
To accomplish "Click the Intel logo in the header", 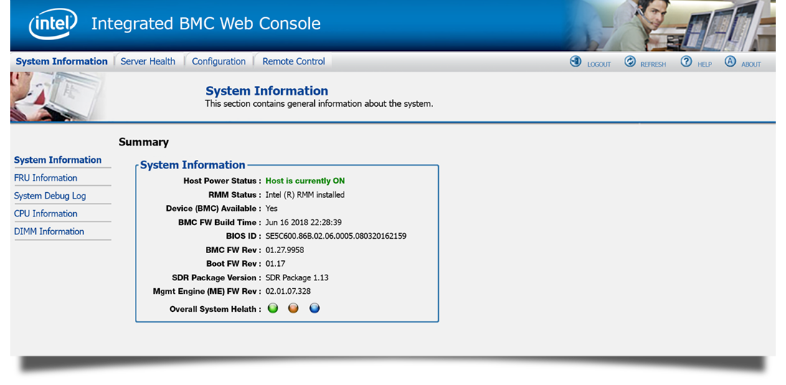I will point(52,24).
